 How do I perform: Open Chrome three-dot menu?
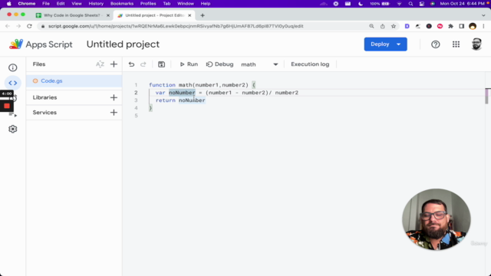[x=483, y=26]
